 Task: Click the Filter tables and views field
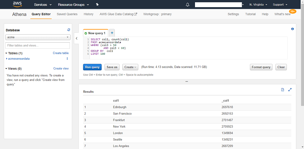click(x=38, y=45)
